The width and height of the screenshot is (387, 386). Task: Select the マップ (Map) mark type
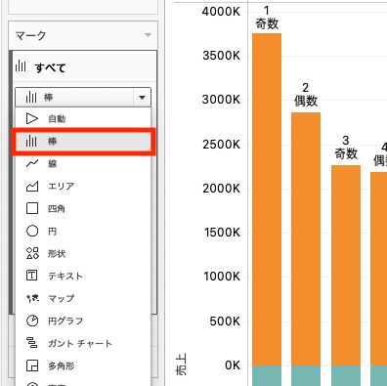point(83,298)
